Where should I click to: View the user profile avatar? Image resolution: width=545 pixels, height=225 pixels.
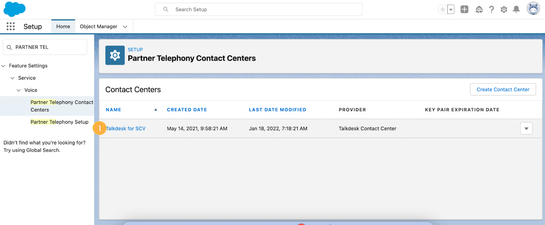point(533,9)
